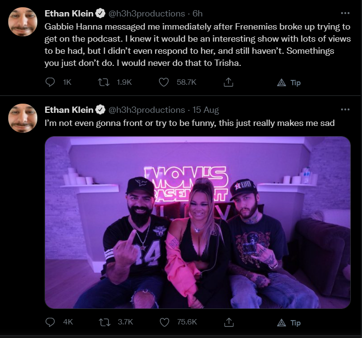Open more options on first tweet
Viewport: 362px width, 338px height.
(x=345, y=14)
